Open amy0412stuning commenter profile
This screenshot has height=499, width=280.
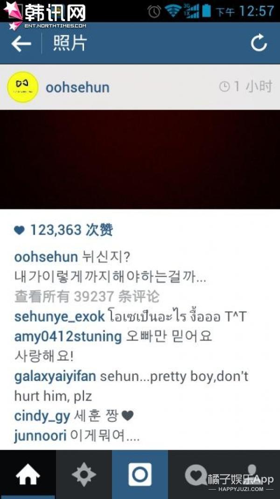tap(68, 337)
